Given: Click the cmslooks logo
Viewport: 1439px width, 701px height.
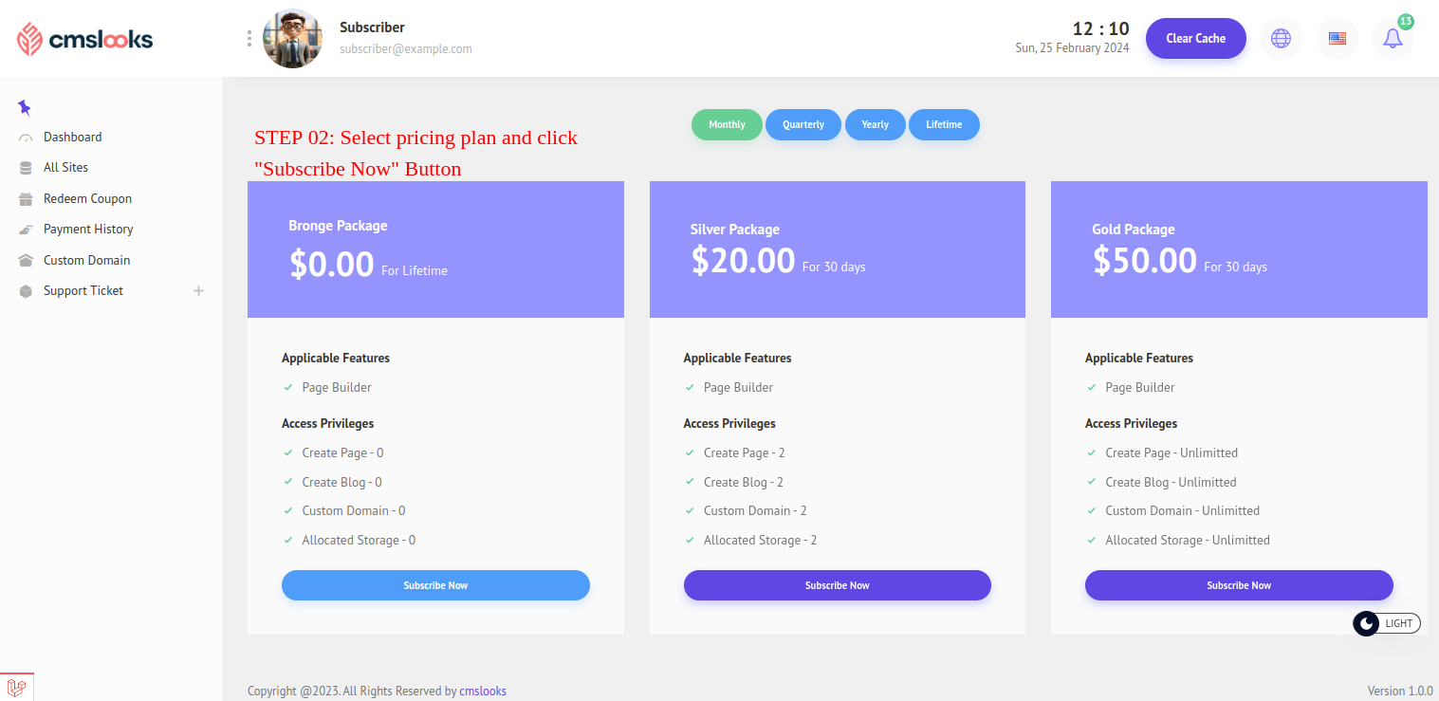Looking at the screenshot, I should [85, 40].
